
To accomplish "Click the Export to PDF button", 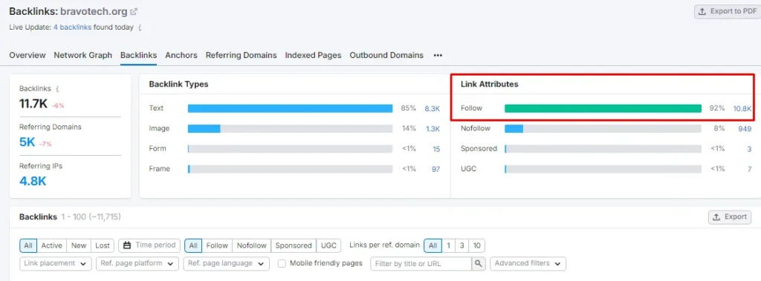I will coord(727,12).
